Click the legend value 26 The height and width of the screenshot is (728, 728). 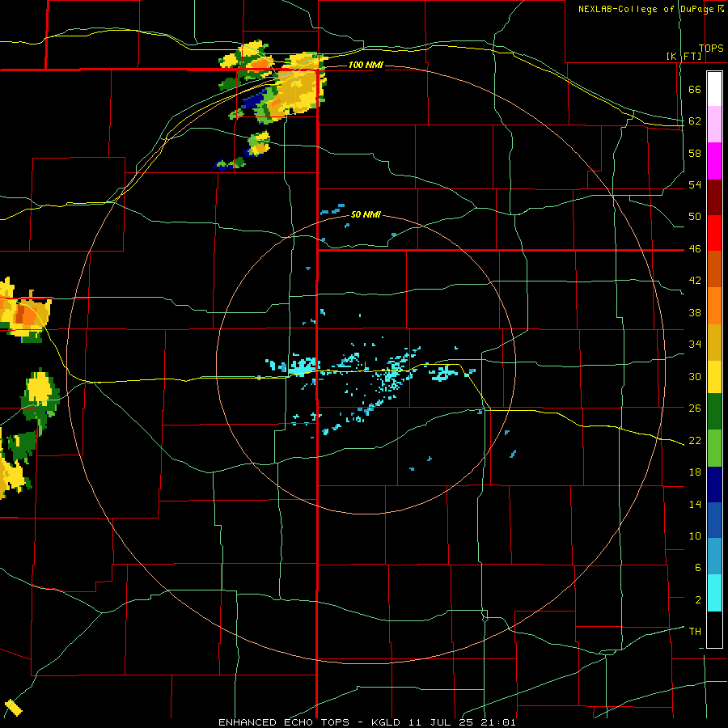tap(695, 408)
